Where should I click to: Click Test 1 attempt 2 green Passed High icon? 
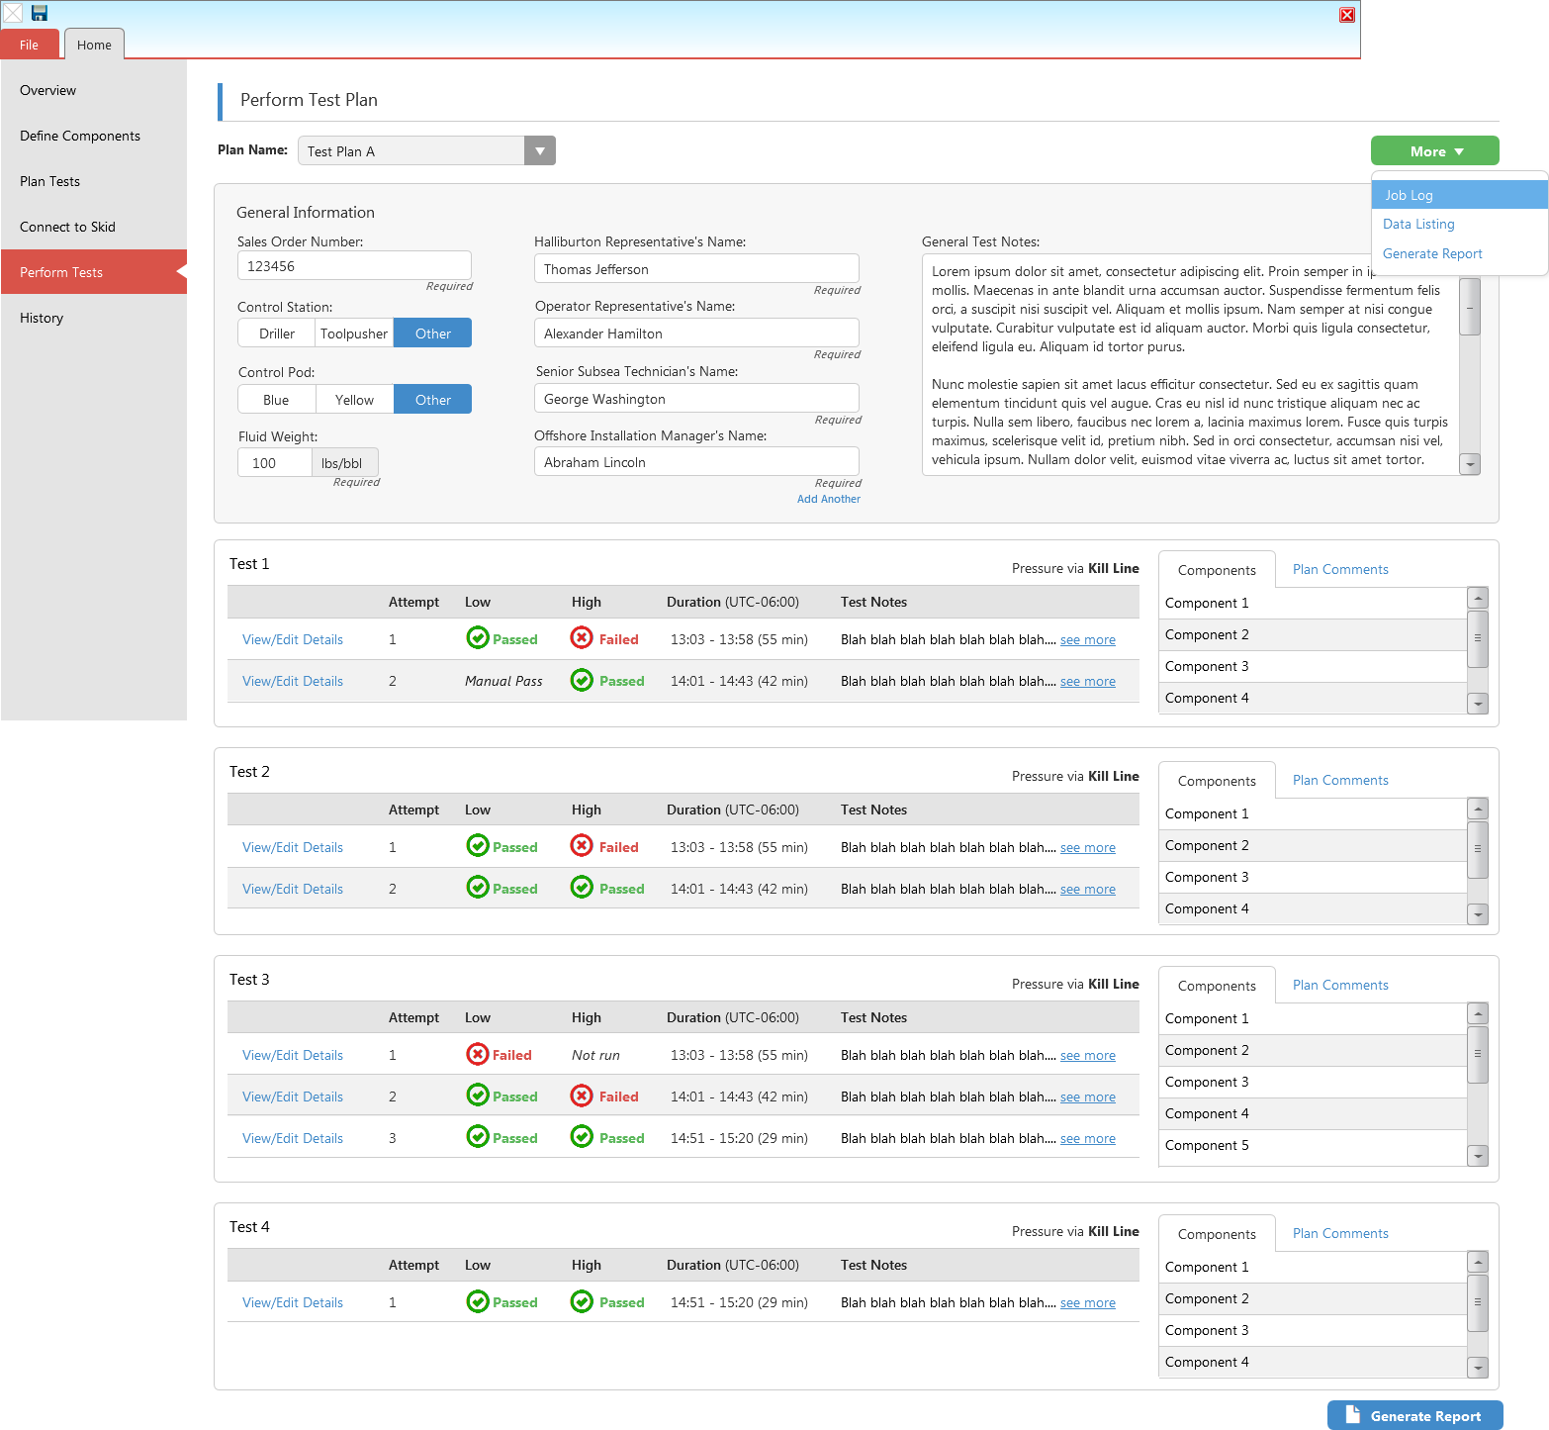(582, 680)
